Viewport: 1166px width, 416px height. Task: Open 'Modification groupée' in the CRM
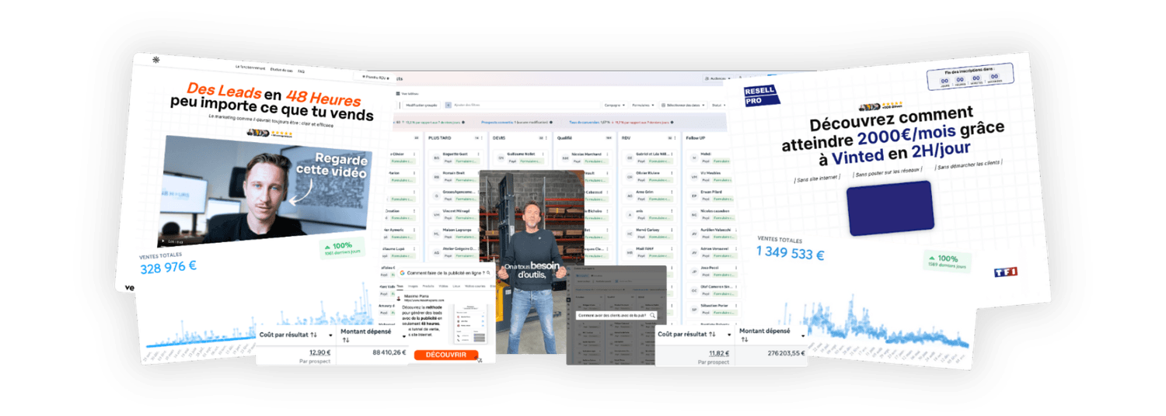click(421, 104)
